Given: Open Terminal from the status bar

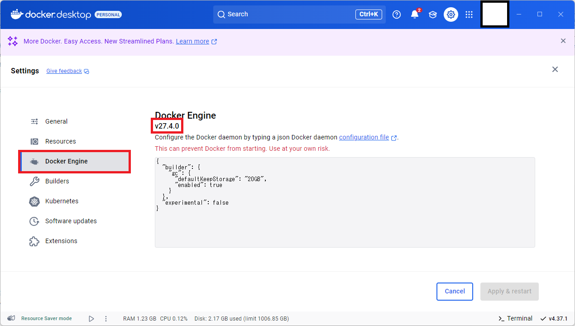Looking at the screenshot, I should 515,318.
